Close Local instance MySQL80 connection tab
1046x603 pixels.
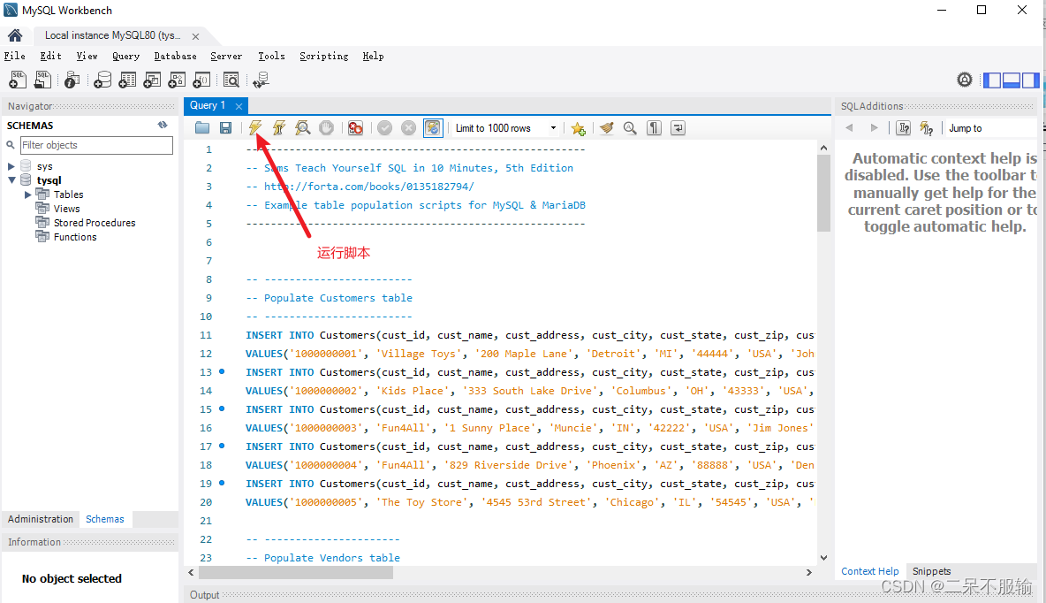click(195, 37)
